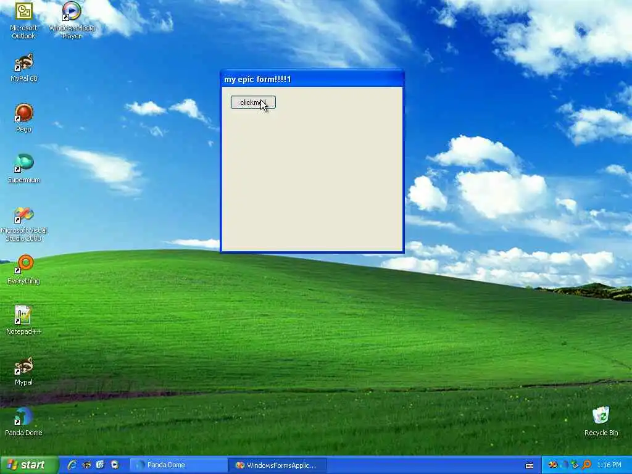Click the Visual Studio tray icon
This screenshot has width=632, height=474.
tap(552, 465)
